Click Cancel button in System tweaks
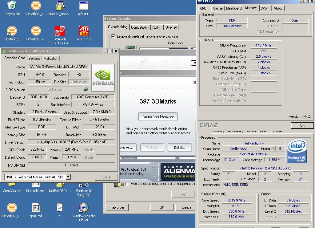 tap(186, 207)
